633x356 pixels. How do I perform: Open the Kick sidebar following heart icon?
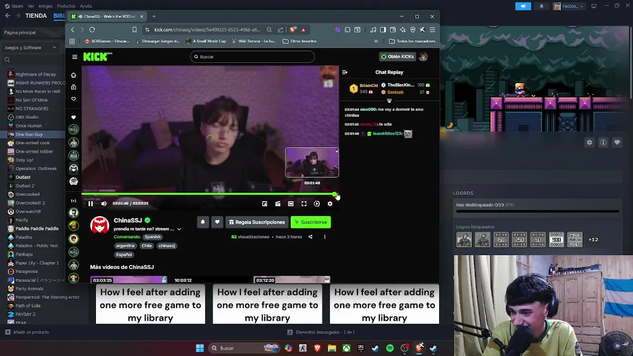[74, 99]
